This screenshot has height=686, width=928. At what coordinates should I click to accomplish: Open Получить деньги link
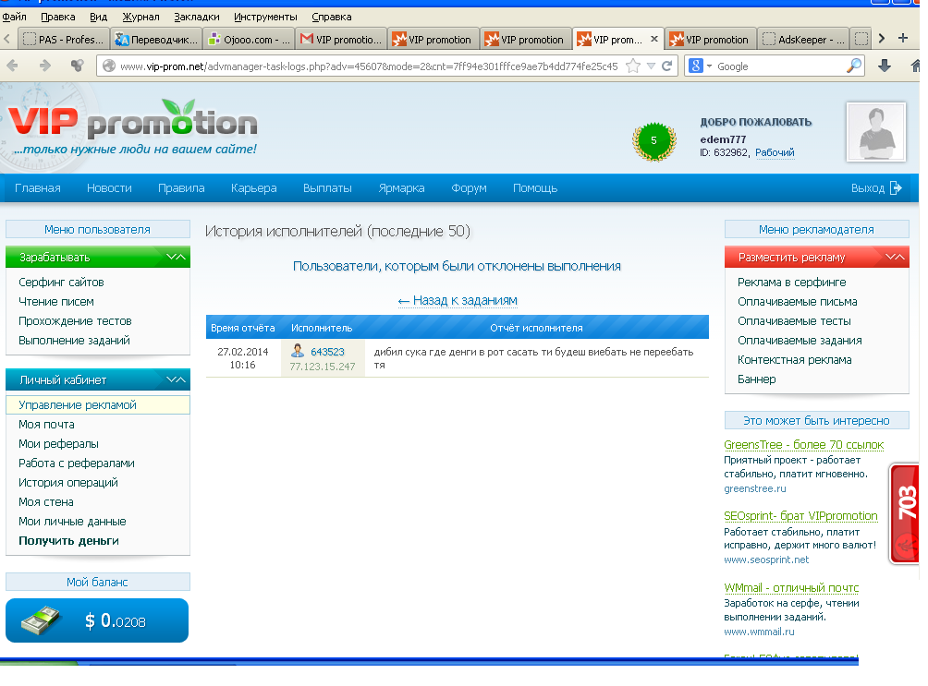pyautogui.click(x=68, y=540)
